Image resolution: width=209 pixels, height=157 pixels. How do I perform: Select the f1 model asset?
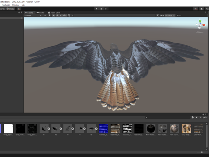[x=44, y=129]
